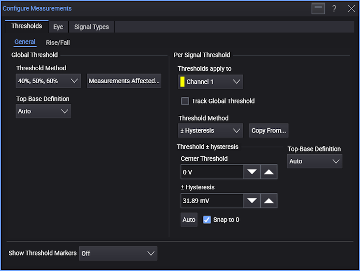Open global Threshold Method 40%, 50%, 60% dropdown
Image resolution: width=360 pixels, height=271 pixels.
coord(48,81)
